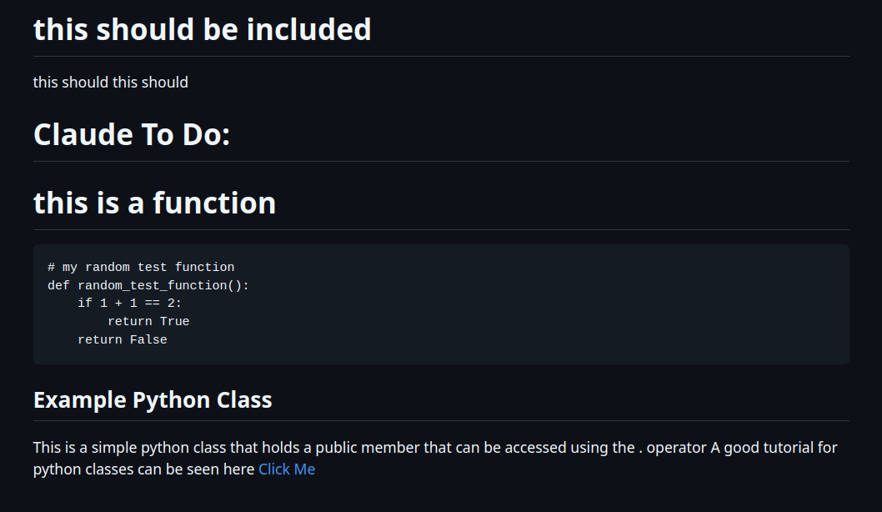The height and width of the screenshot is (512, 882).
Task: Click "This is a simple python class" sentence start
Action: tap(129, 448)
